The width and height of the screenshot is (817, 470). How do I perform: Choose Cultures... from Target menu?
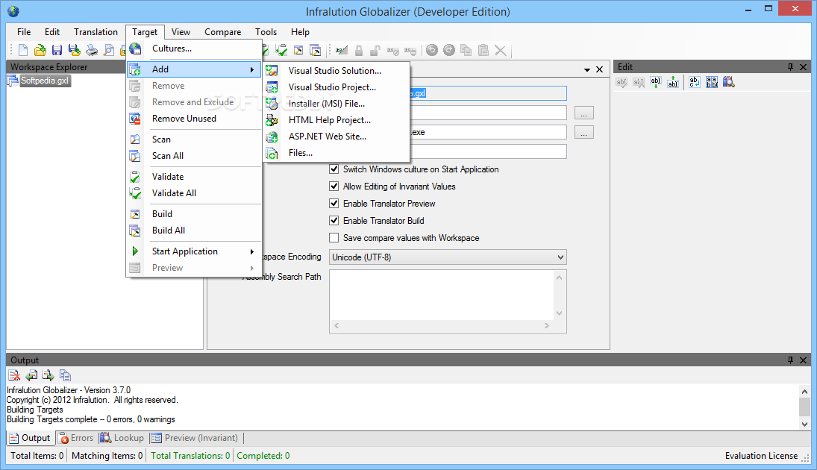click(x=194, y=48)
